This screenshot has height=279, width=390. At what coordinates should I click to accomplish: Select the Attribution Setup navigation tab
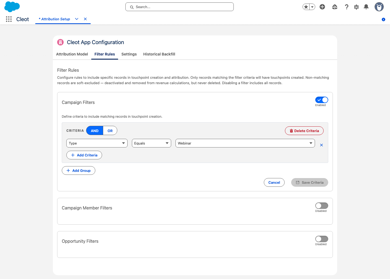pyautogui.click(x=54, y=19)
